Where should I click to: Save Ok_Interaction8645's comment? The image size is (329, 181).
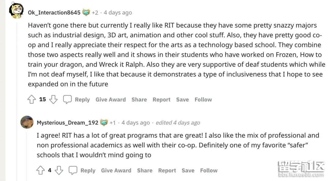tap(182, 99)
